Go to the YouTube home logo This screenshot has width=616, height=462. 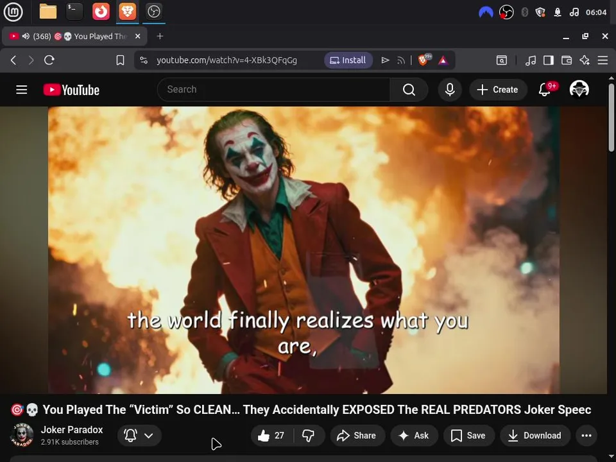point(71,90)
